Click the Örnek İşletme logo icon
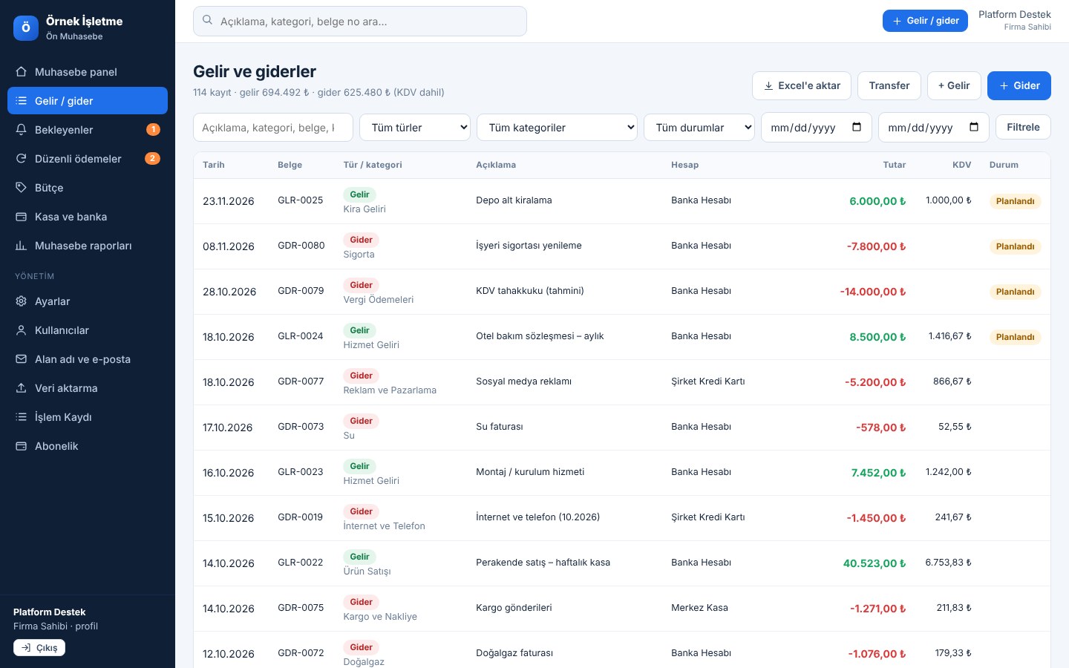Screen dimensions: 1069x668 [26, 28]
